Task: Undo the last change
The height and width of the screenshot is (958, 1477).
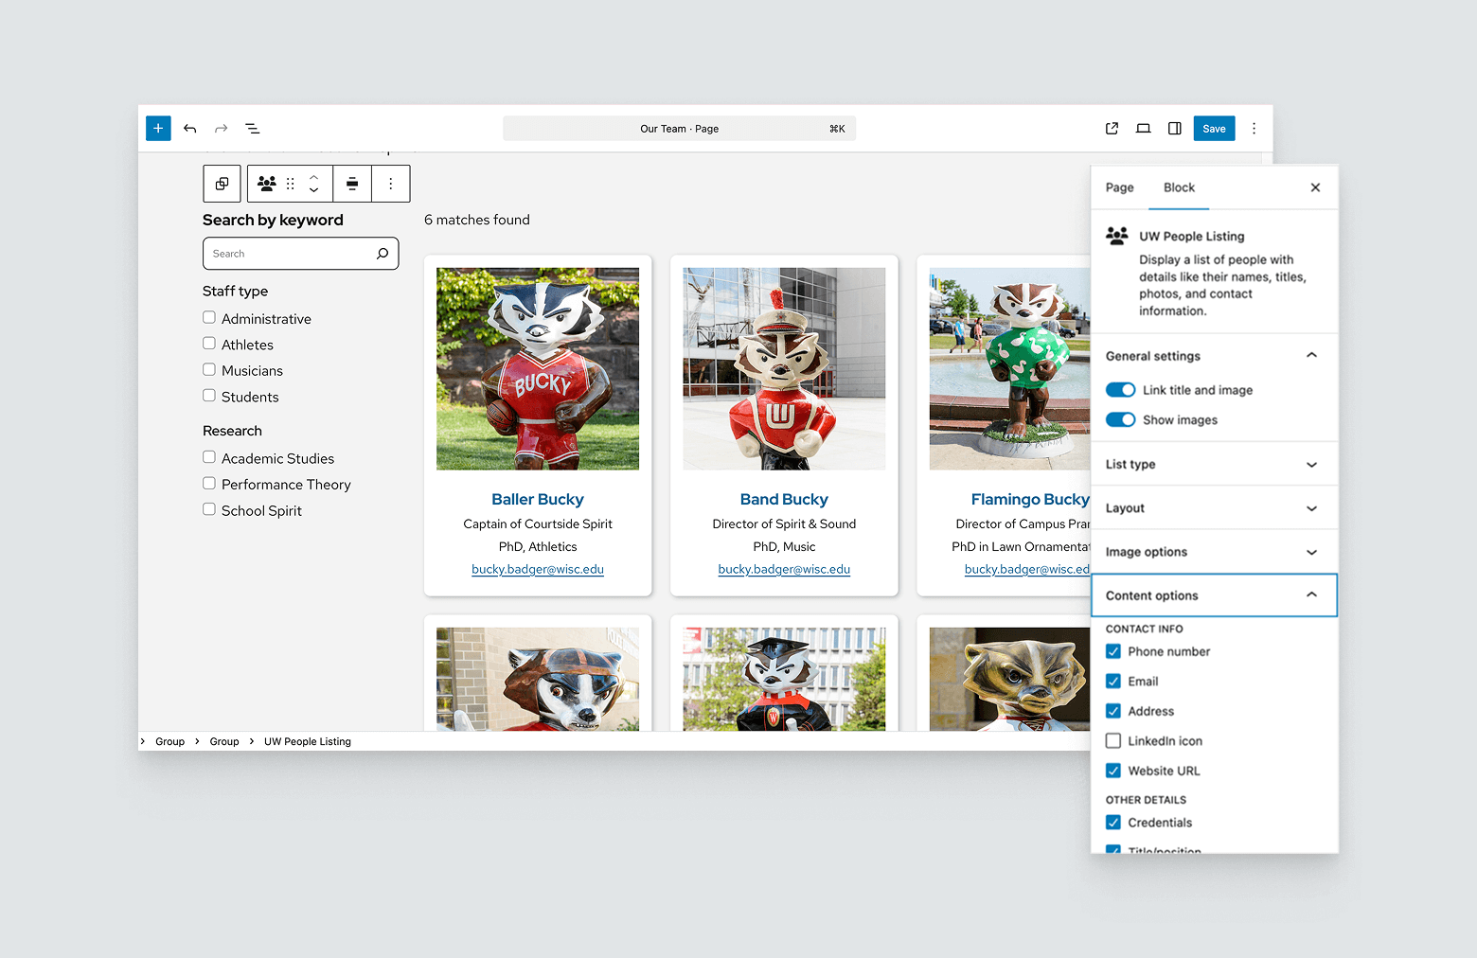Action: tap(190, 129)
